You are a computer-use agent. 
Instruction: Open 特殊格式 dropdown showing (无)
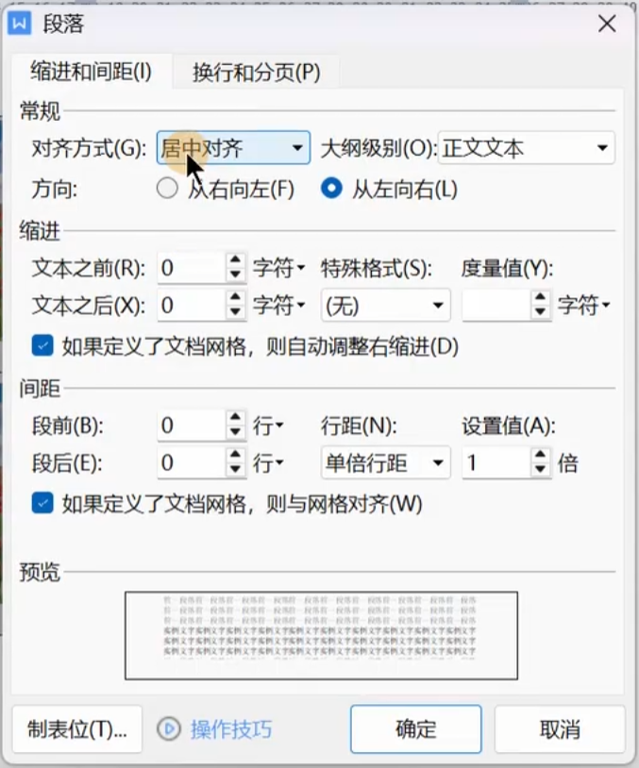tap(386, 305)
